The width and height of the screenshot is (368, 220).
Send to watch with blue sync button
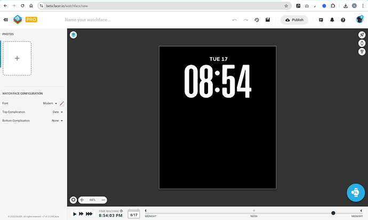(356, 193)
